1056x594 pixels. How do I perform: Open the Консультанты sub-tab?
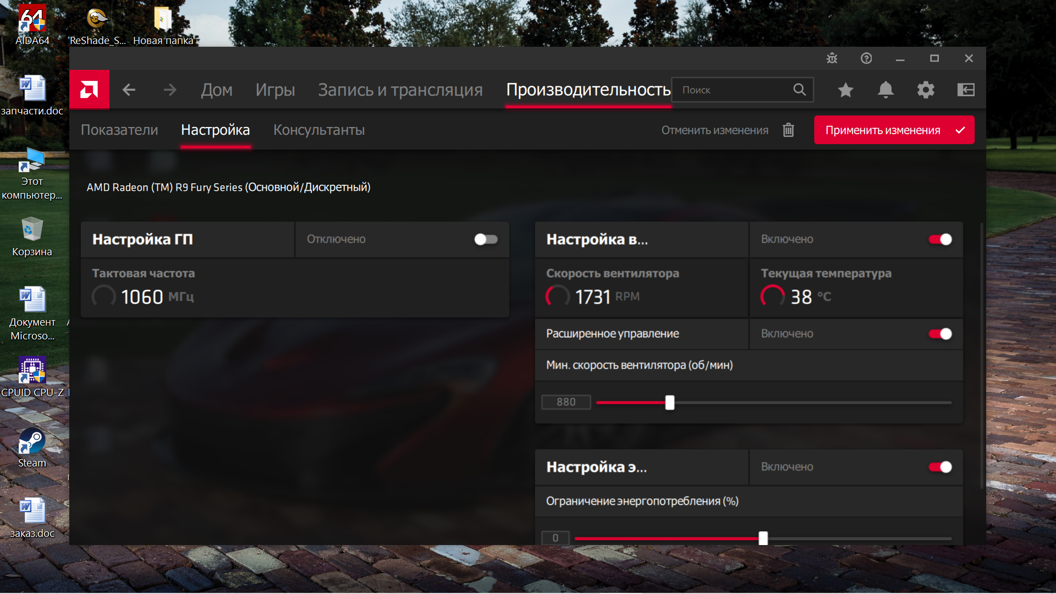(x=319, y=130)
